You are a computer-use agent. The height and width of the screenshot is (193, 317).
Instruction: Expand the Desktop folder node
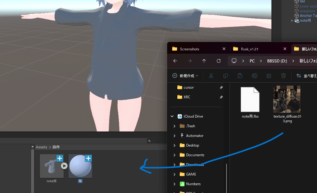click(174, 146)
